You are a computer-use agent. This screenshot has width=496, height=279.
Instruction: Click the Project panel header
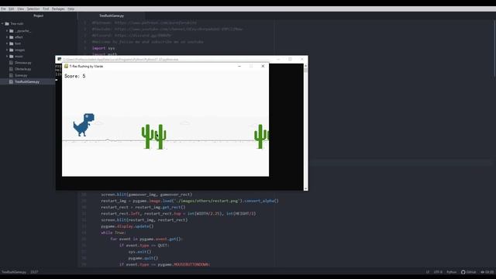(x=39, y=15)
